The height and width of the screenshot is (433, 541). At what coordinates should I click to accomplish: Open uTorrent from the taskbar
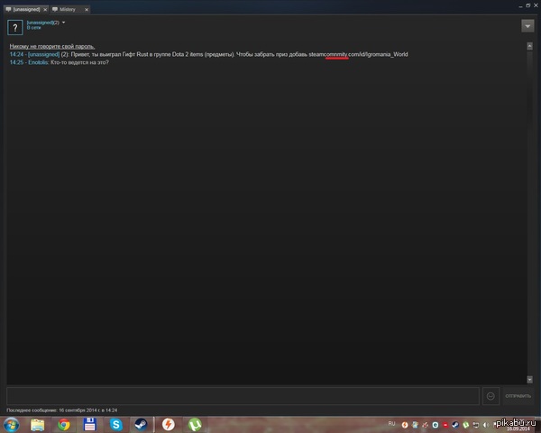[x=194, y=424]
